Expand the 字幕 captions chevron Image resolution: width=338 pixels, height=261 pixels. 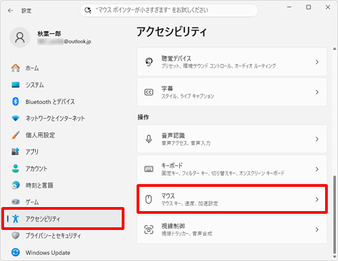point(317,92)
